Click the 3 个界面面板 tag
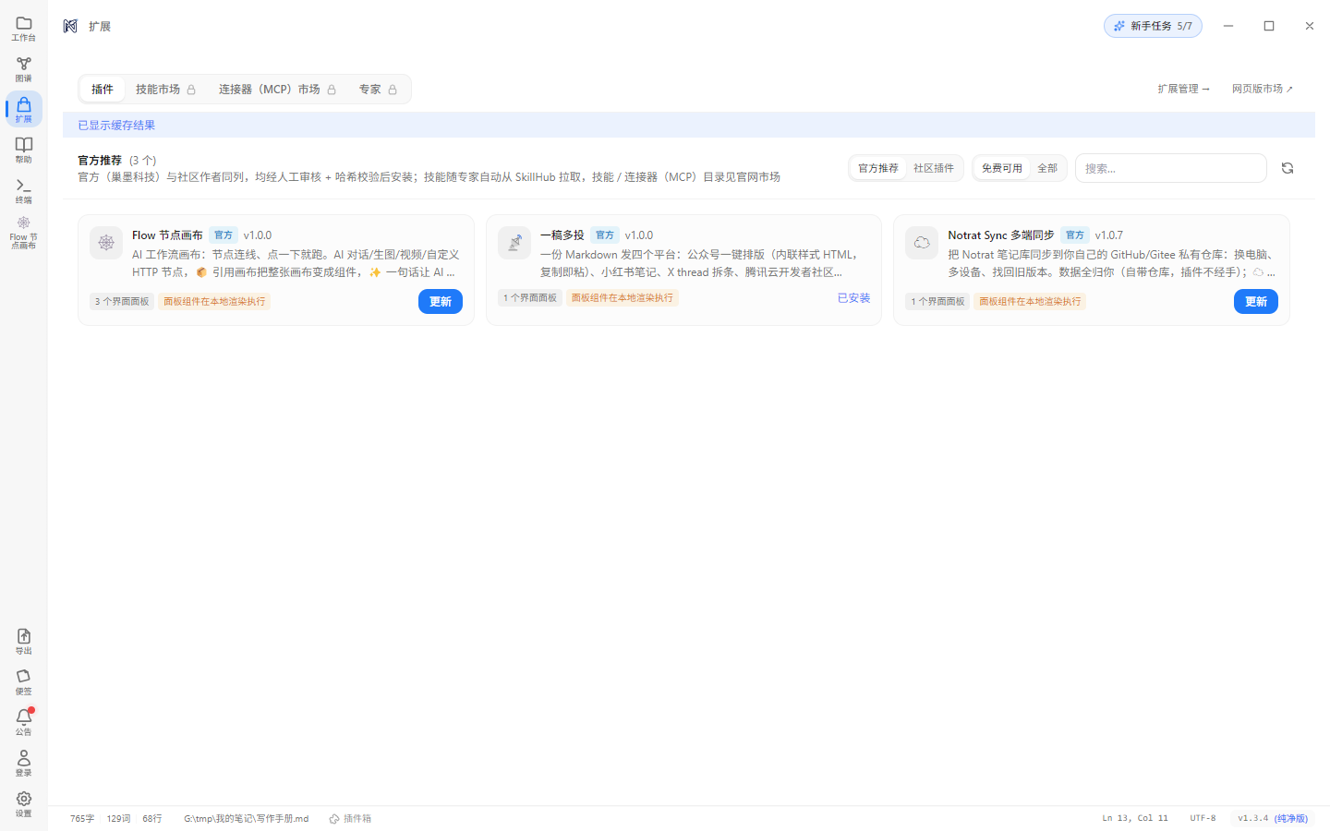This screenshot has height=831, width=1330. click(x=122, y=301)
